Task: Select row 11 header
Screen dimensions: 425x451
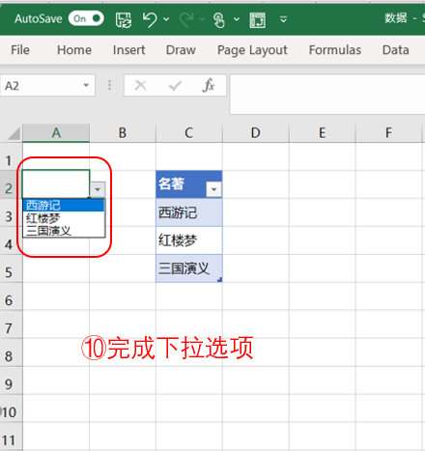Action: (11, 437)
